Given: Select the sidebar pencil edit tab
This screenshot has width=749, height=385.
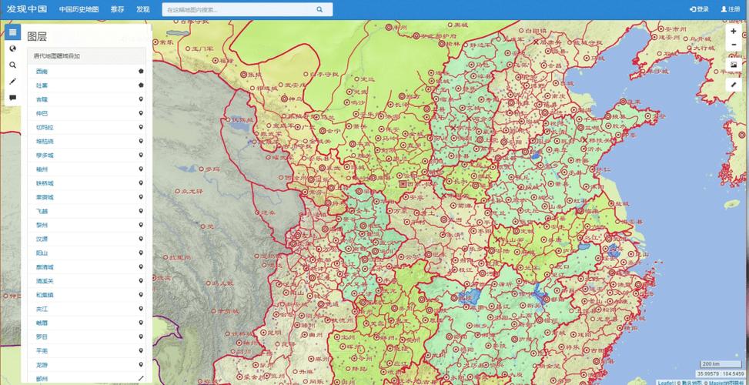Looking at the screenshot, I should click(x=12, y=81).
